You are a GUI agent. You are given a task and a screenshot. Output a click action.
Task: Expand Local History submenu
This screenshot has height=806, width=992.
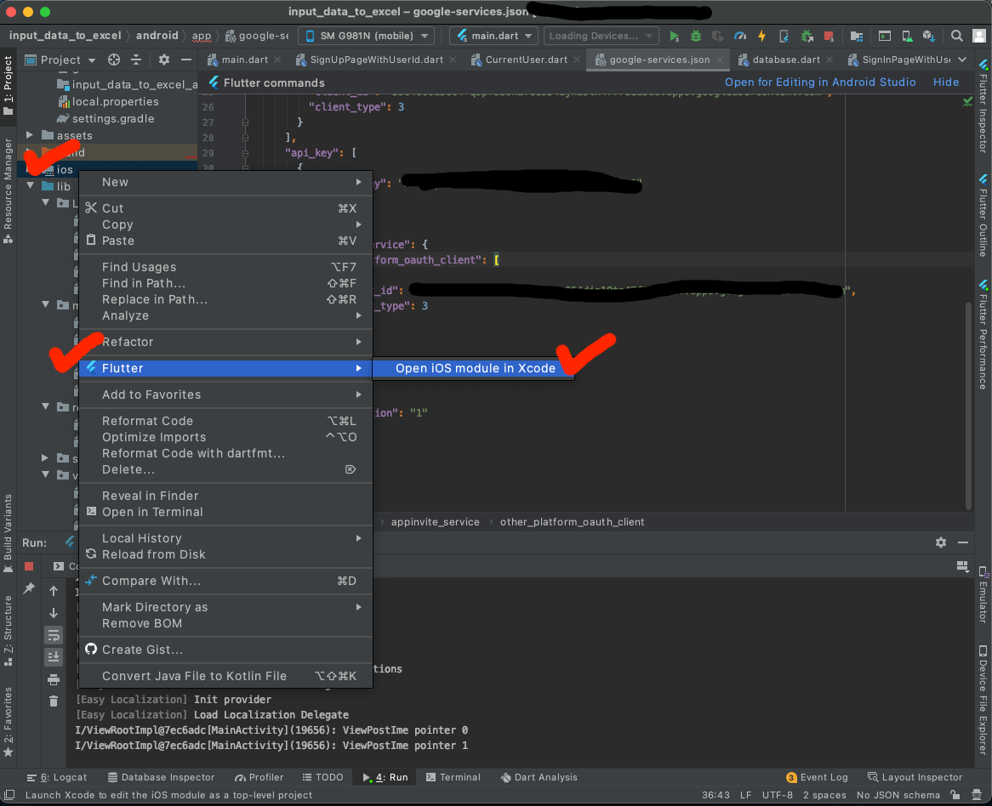coord(225,538)
